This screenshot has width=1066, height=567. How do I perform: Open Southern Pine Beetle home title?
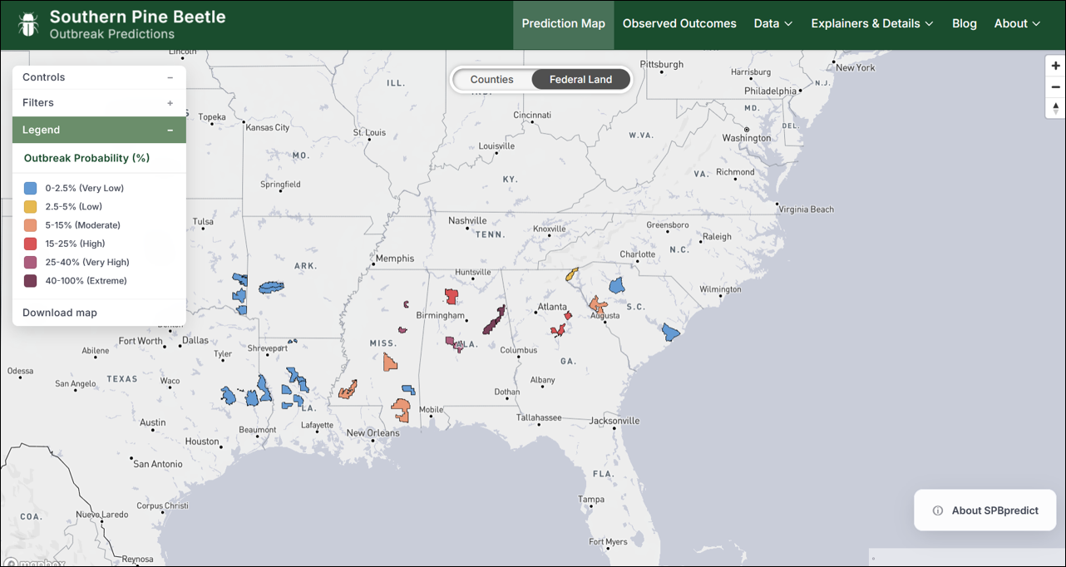(137, 16)
